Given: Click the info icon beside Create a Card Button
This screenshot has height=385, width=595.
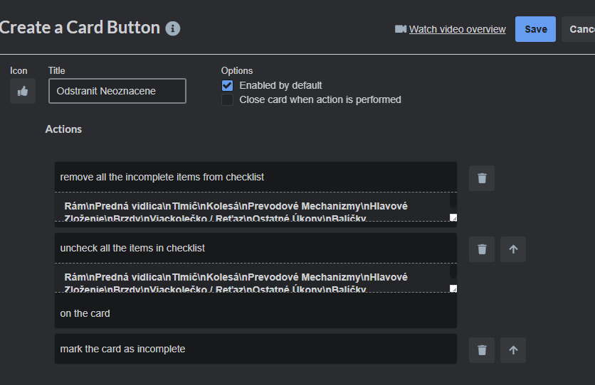Looking at the screenshot, I should (173, 28).
